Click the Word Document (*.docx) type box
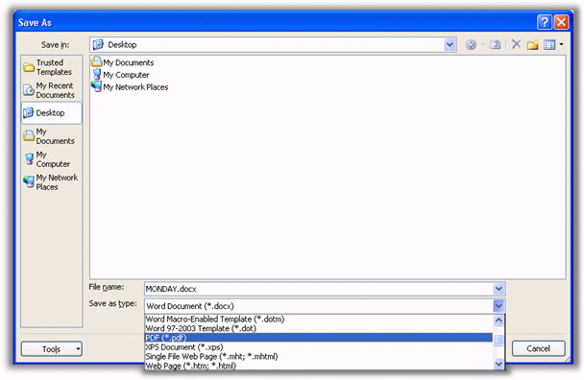The width and height of the screenshot is (584, 380). tap(319, 306)
